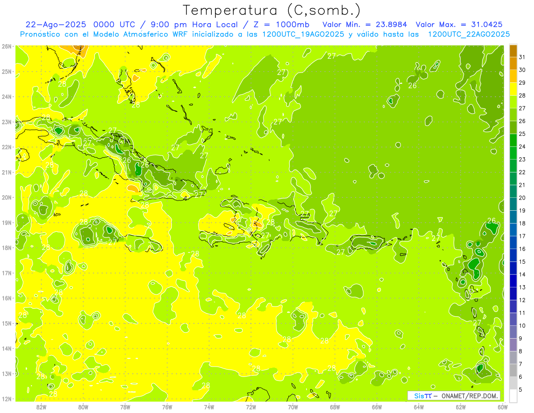Click the "16N" latitude label
534x413 pixels.
pos(6,298)
